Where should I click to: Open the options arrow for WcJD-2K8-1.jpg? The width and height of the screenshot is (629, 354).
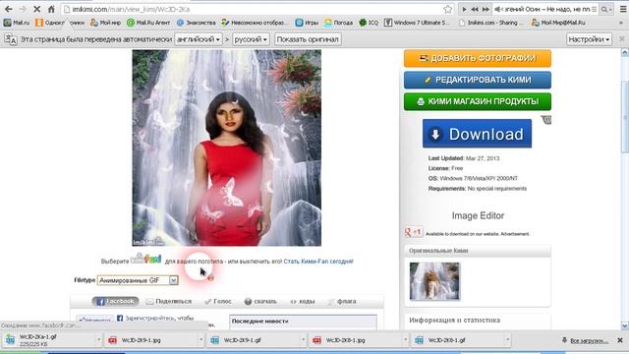(406, 340)
